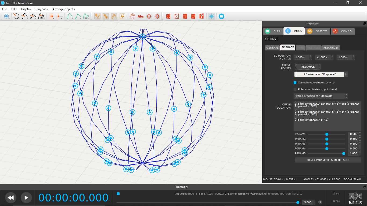Click the fast rewind transport button
The image size is (367, 206).
click(11, 198)
